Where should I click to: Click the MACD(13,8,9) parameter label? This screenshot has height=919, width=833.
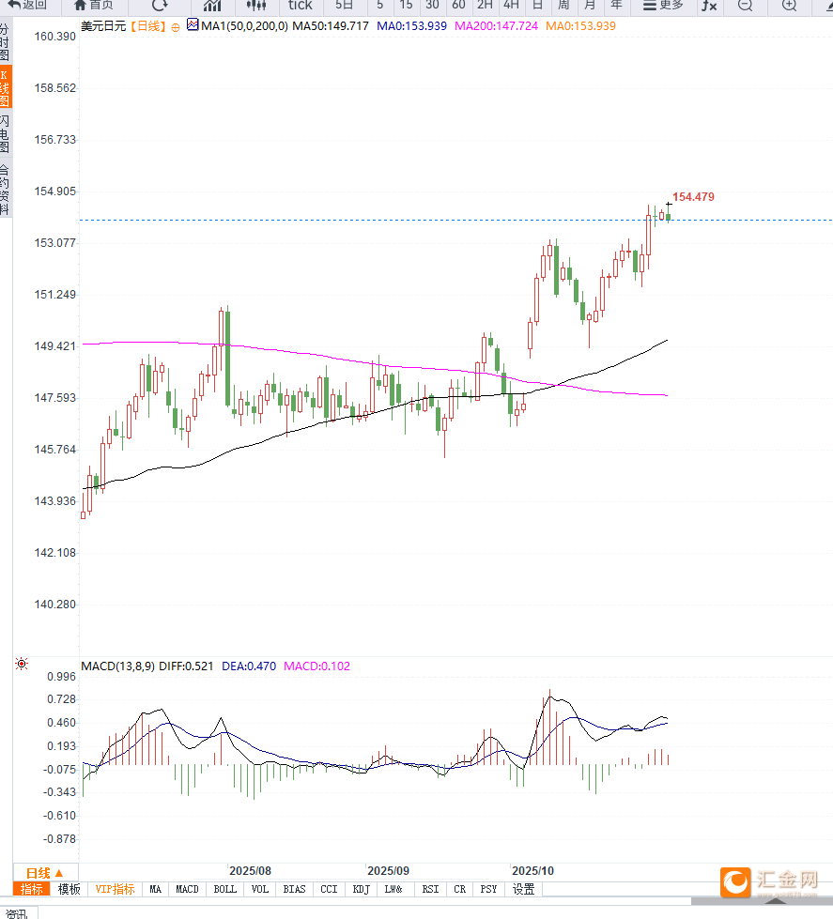[117, 666]
